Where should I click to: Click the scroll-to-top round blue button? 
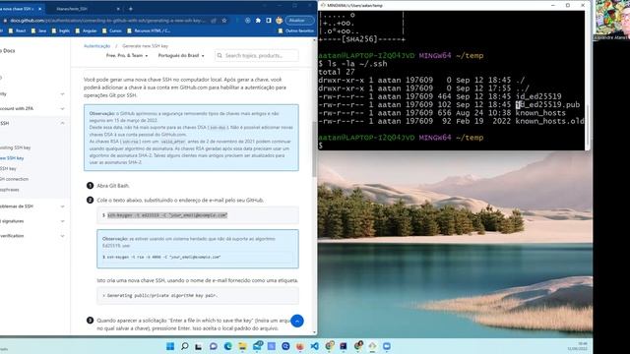(x=297, y=322)
